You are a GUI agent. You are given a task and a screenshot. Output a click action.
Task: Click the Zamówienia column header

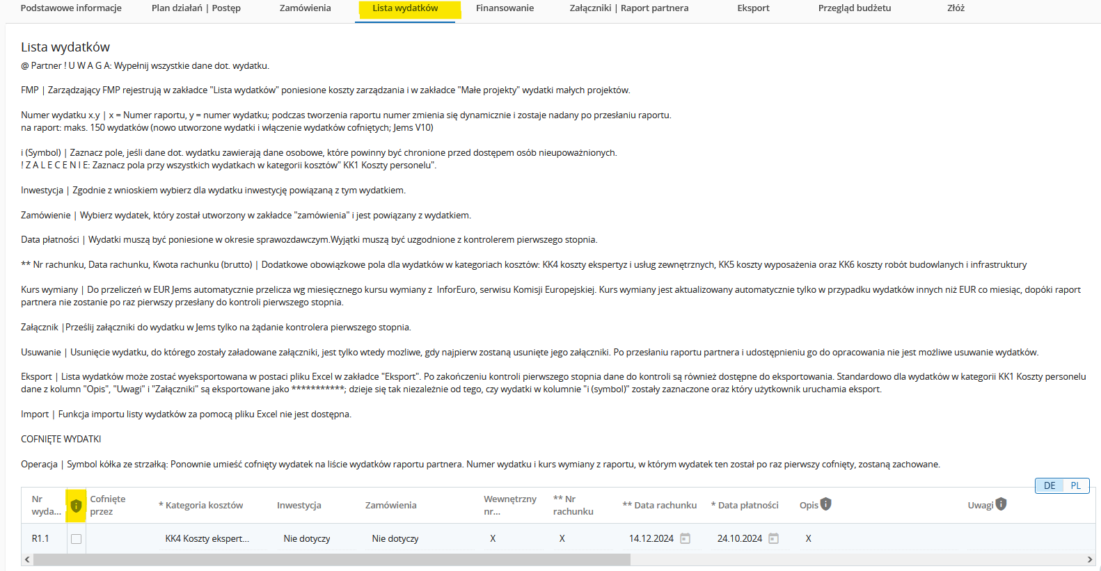tap(391, 505)
